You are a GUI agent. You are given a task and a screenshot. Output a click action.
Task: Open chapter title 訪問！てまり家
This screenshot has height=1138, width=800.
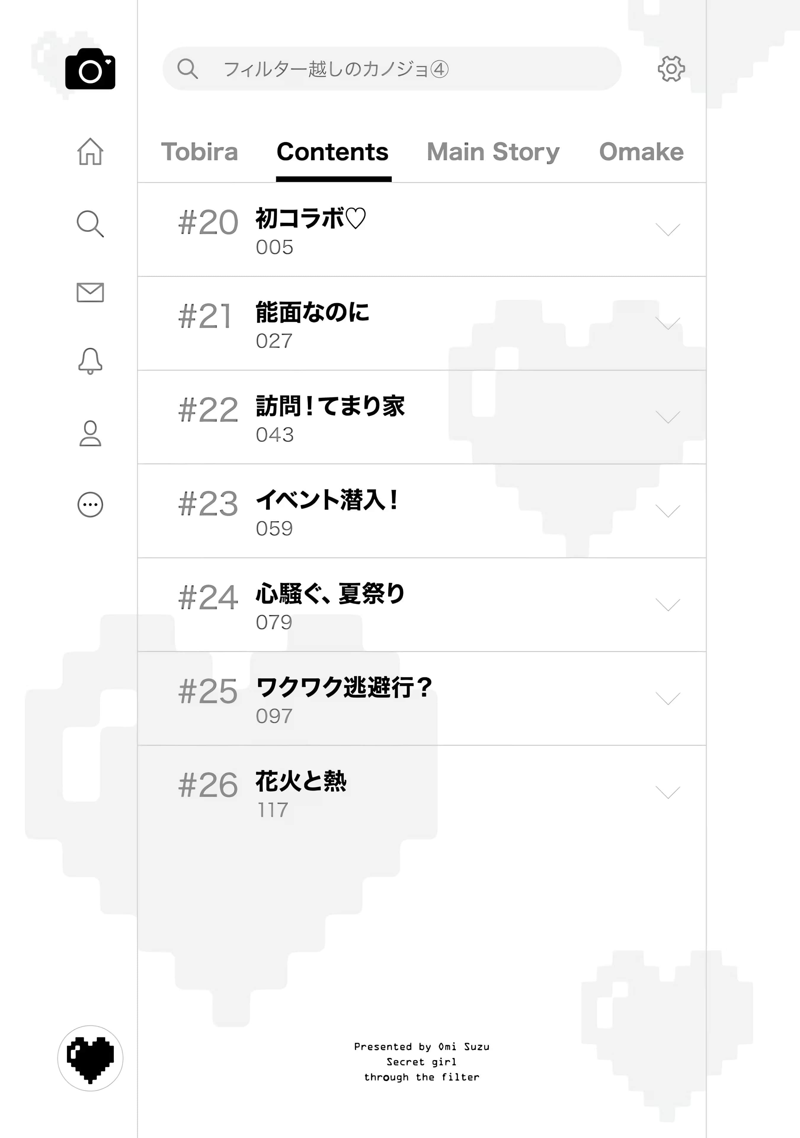coord(330,406)
